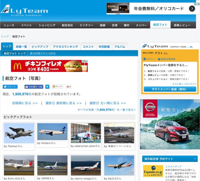Open the photo by bb212さん
Screen dimensions: 200x181
point(119,165)
